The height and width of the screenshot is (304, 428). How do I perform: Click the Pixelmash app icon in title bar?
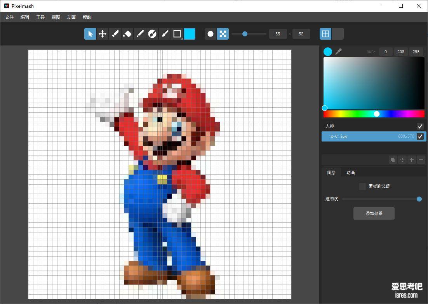(7, 6)
